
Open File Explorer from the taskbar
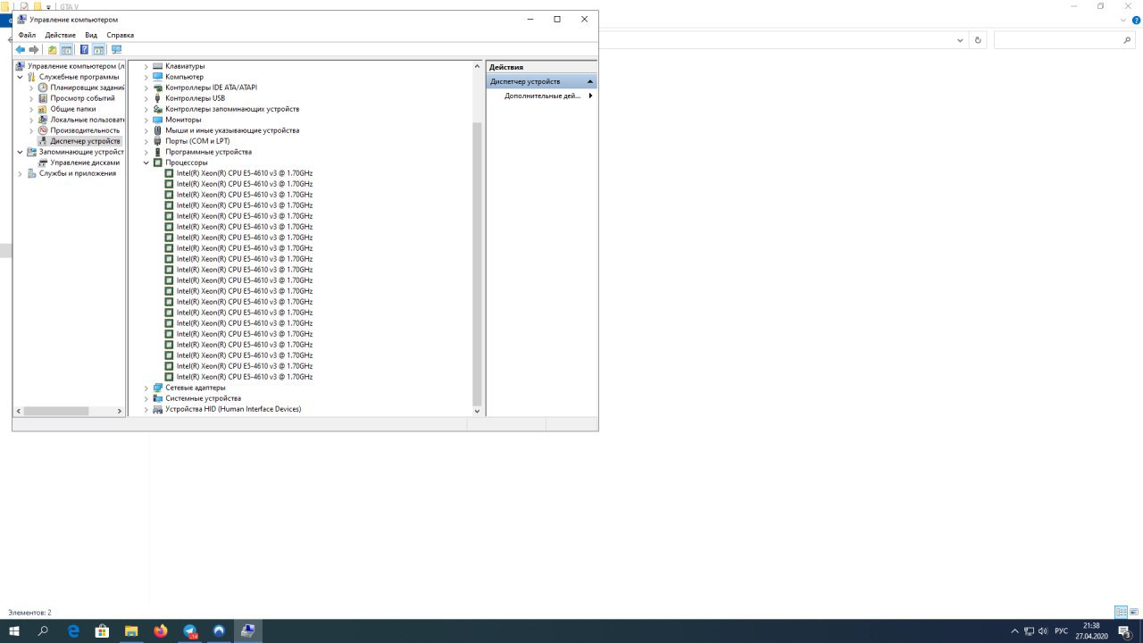(131, 630)
